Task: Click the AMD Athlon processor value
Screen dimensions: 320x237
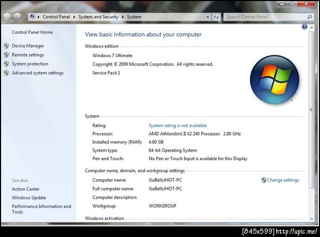Action: pyautogui.click(x=195, y=134)
